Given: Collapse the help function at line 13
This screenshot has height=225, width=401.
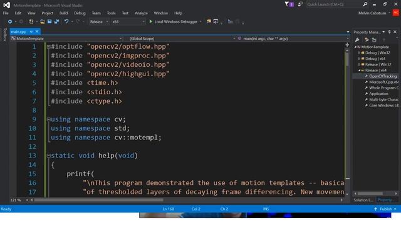Looking at the screenshot, I should click(49, 156).
